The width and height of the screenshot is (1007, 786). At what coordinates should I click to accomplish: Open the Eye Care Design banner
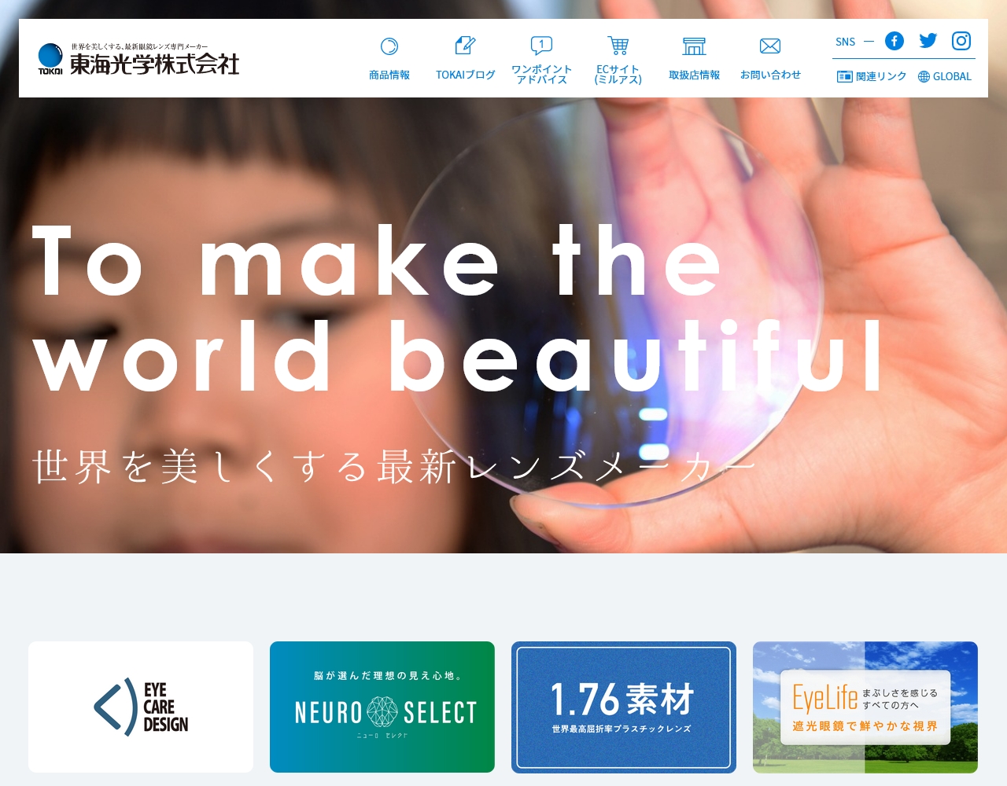pos(141,707)
